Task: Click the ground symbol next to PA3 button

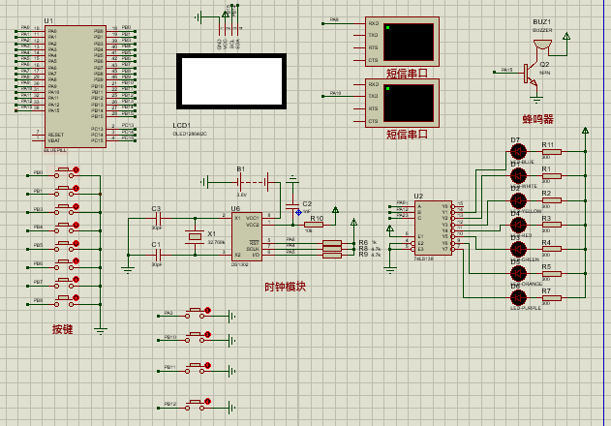Action: coord(232,316)
